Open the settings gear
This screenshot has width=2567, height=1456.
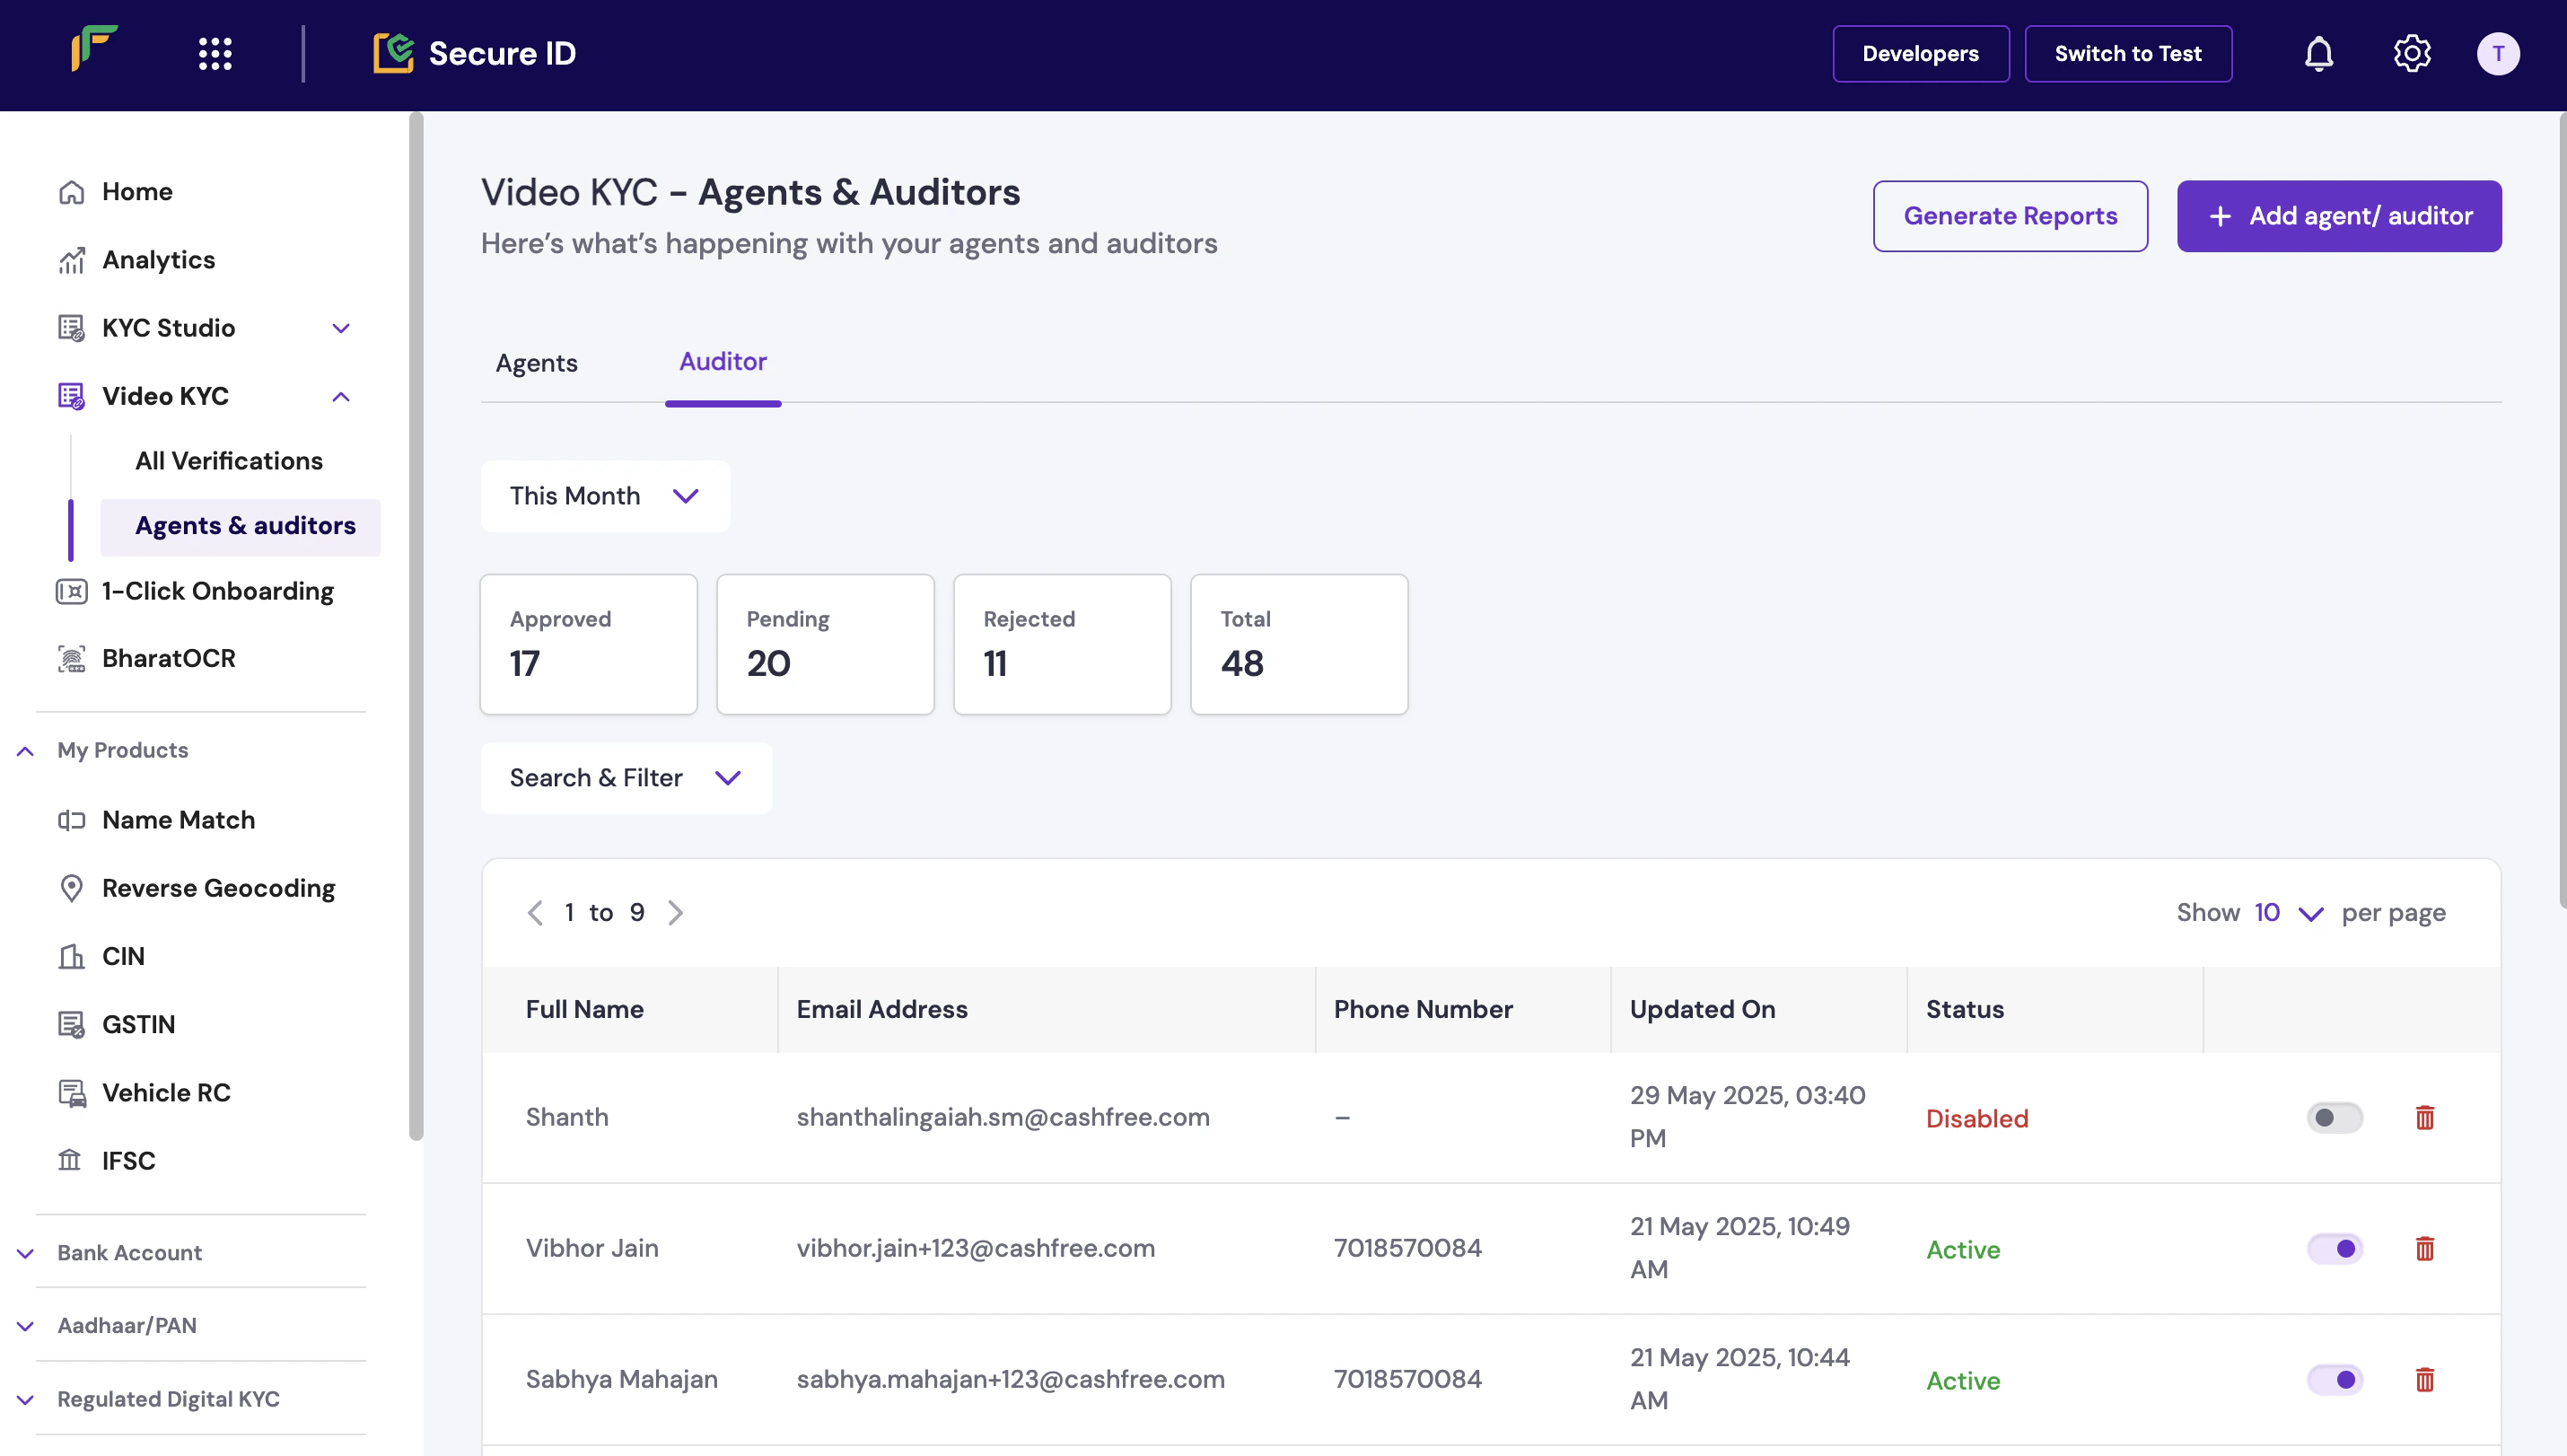[x=2411, y=53]
